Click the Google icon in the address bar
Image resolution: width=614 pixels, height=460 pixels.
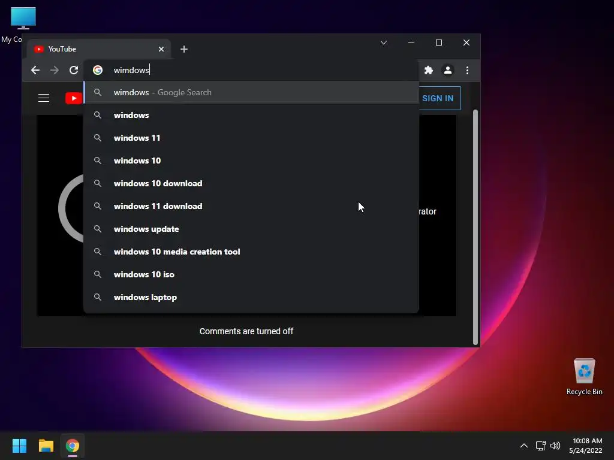98,70
